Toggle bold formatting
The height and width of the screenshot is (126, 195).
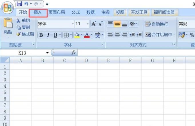(41, 35)
